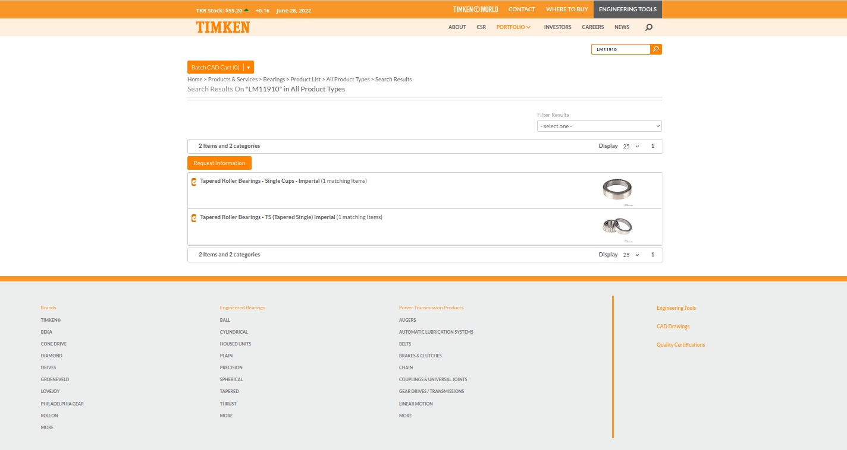Submit search with orange magnifier button
Image resolution: width=847 pixels, height=450 pixels.
[656, 49]
